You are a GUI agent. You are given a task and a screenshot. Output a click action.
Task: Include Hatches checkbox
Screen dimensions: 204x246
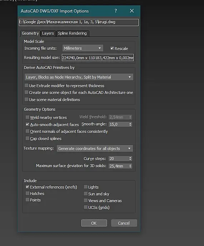click(27, 193)
